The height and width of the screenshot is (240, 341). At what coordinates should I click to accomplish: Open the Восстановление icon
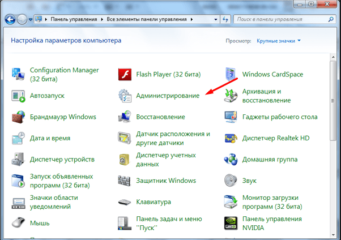(x=125, y=117)
